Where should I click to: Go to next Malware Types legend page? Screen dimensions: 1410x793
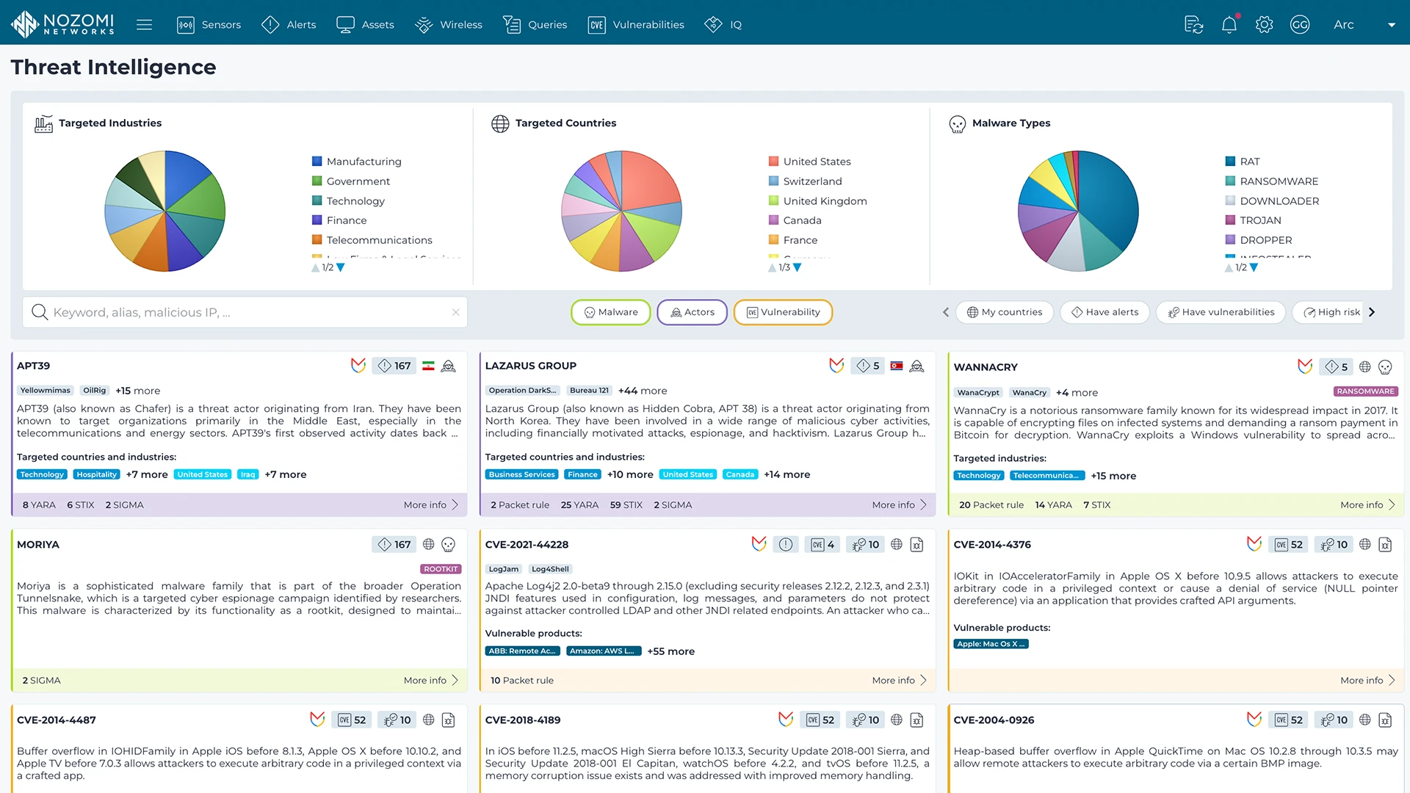tap(1254, 267)
